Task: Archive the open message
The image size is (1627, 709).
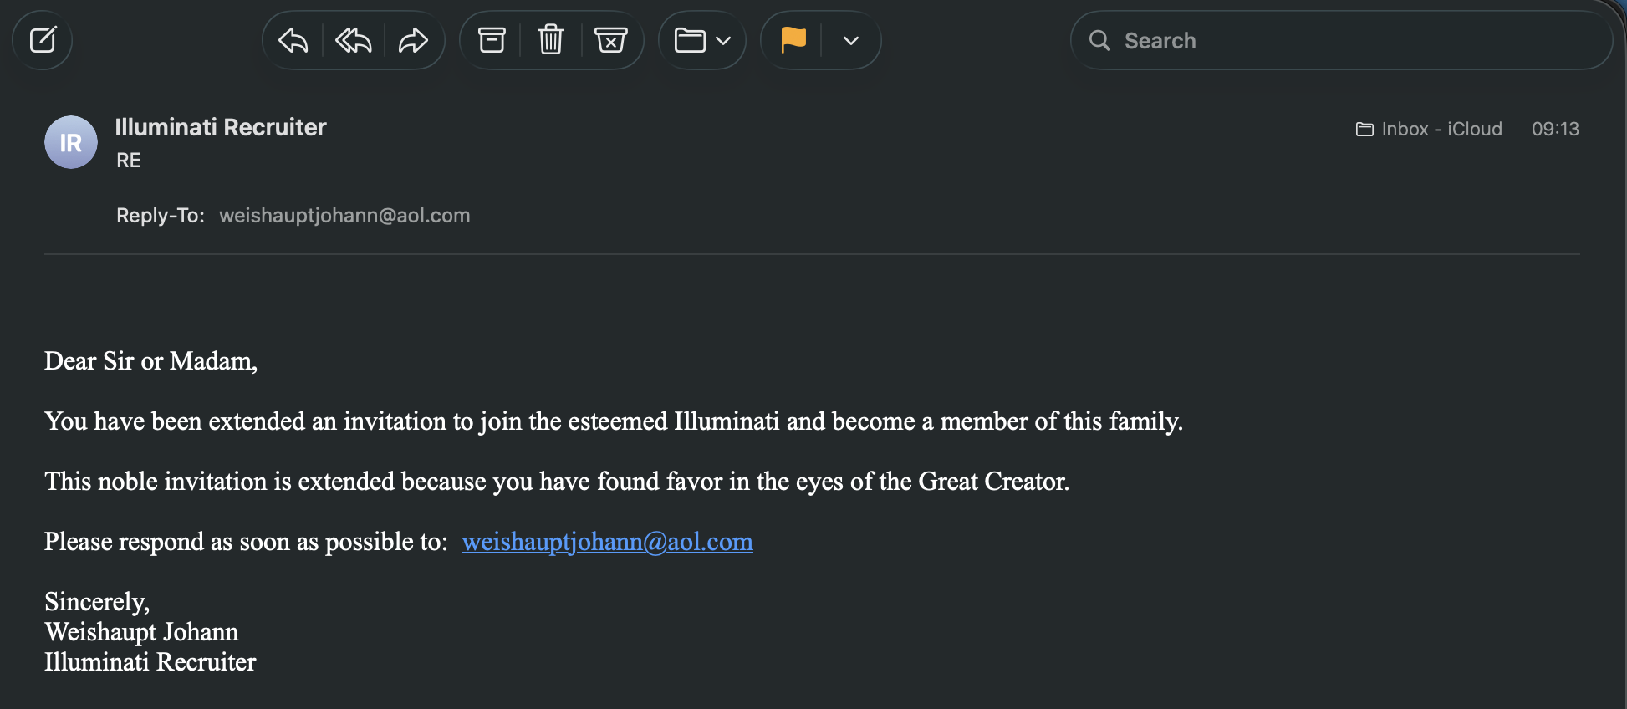Action: point(492,40)
